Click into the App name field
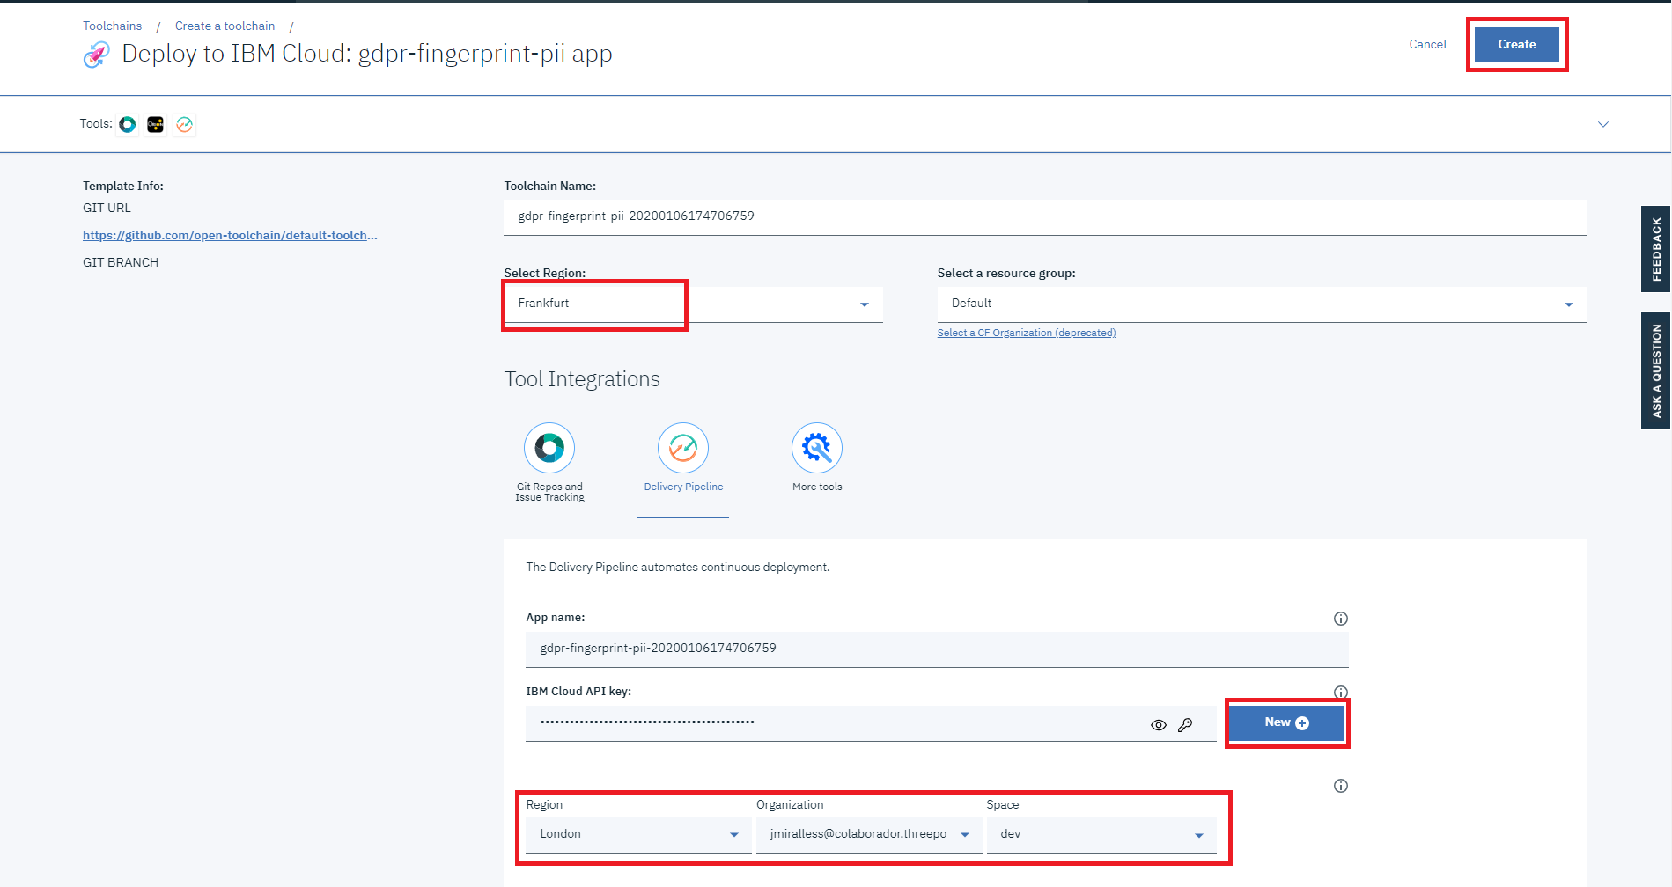The height and width of the screenshot is (887, 1672). tap(937, 649)
